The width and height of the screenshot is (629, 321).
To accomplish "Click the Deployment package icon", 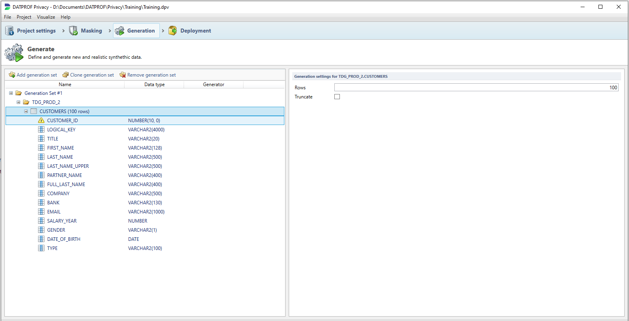I will pos(173,31).
